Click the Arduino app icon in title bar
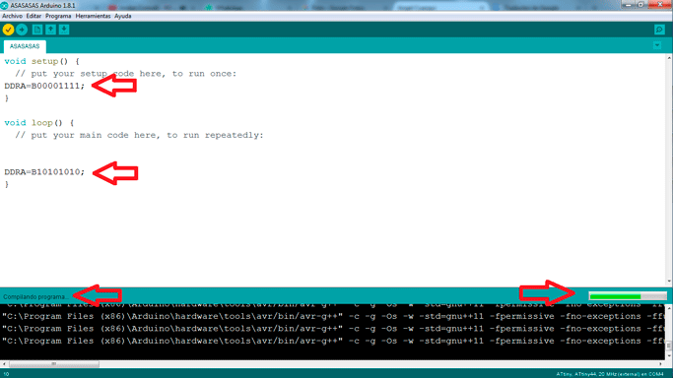The width and height of the screenshot is (673, 378). pos(4,6)
